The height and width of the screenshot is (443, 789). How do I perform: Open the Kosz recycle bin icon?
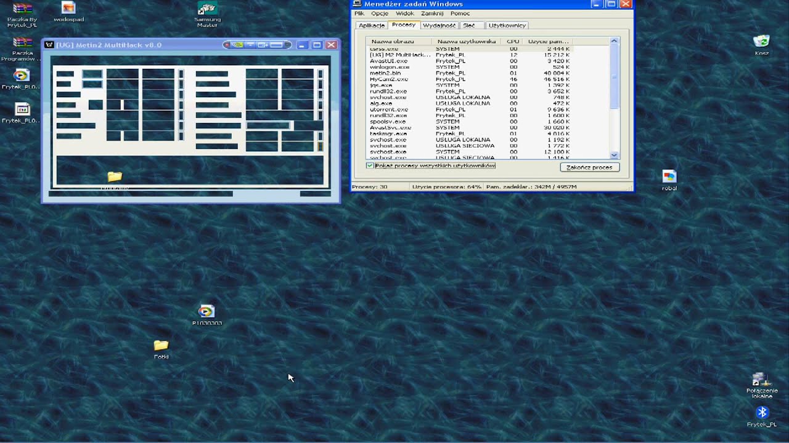[761, 46]
